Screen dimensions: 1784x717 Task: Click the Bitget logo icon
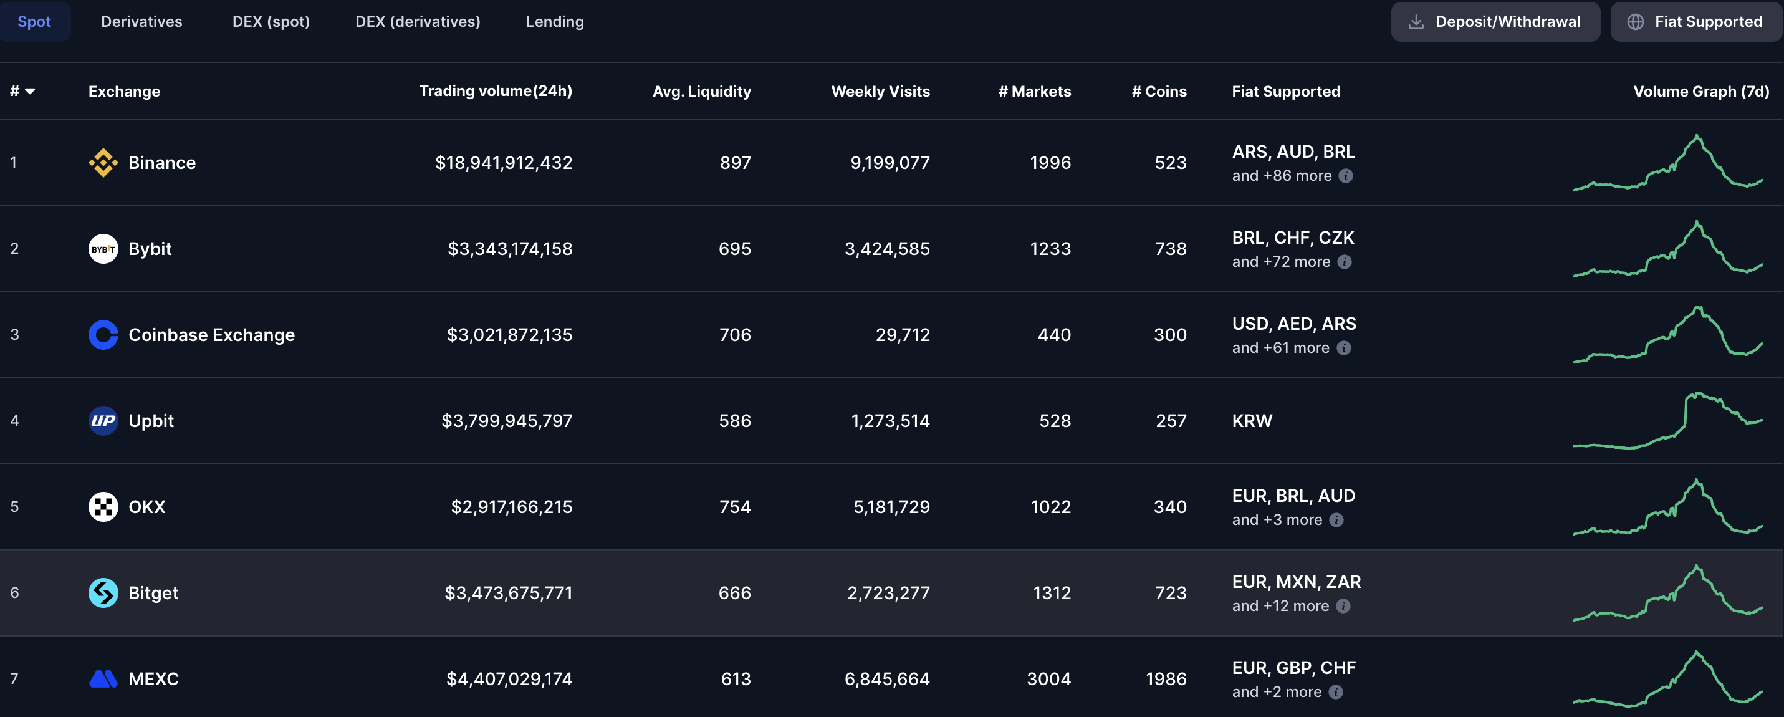pyautogui.click(x=103, y=593)
